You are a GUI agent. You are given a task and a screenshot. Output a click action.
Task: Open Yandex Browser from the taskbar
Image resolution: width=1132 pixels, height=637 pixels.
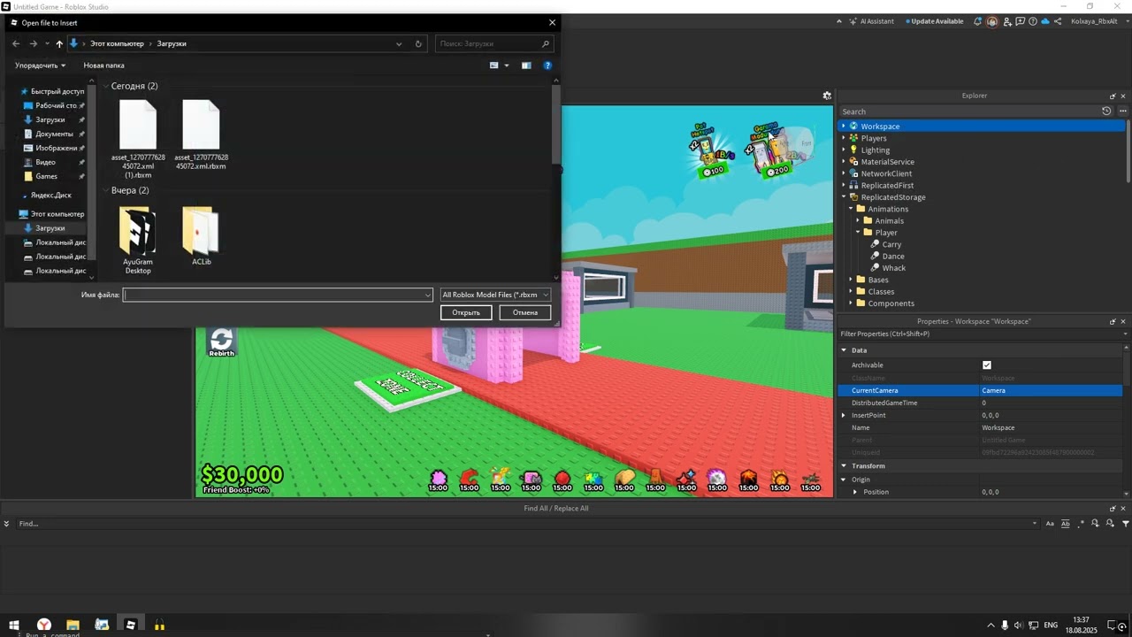point(43,625)
